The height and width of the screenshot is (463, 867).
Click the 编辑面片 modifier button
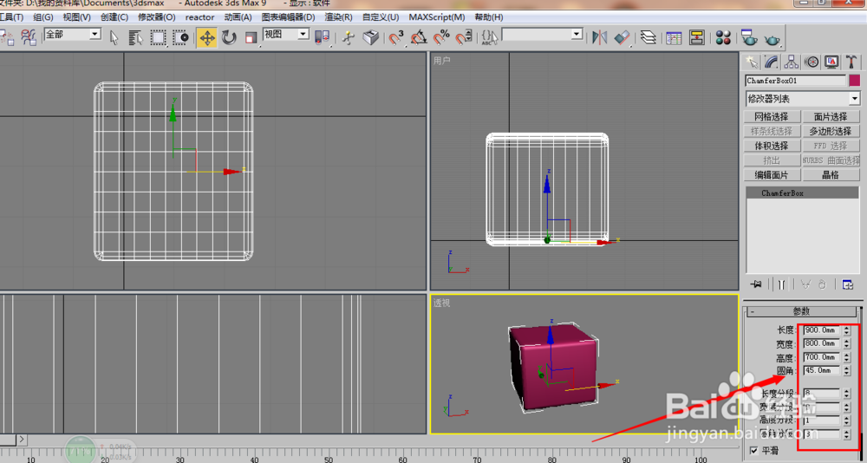coord(772,175)
